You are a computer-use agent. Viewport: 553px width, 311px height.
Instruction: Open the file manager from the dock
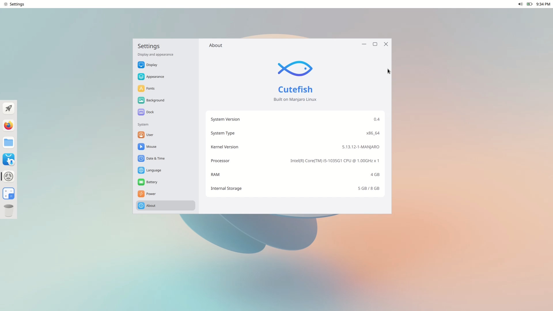8,143
